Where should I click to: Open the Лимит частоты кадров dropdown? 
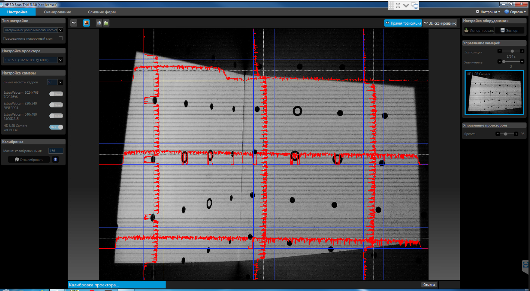[55, 82]
